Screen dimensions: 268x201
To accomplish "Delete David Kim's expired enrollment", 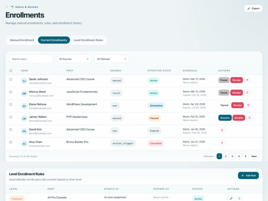I will click(222, 130).
